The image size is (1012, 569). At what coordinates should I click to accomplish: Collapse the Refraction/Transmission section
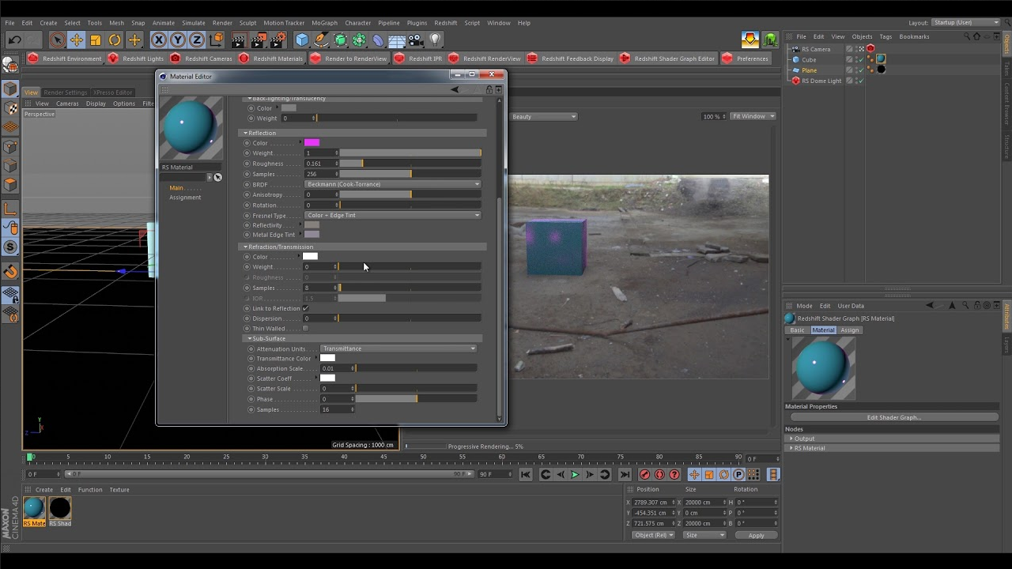click(x=246, y=247)
